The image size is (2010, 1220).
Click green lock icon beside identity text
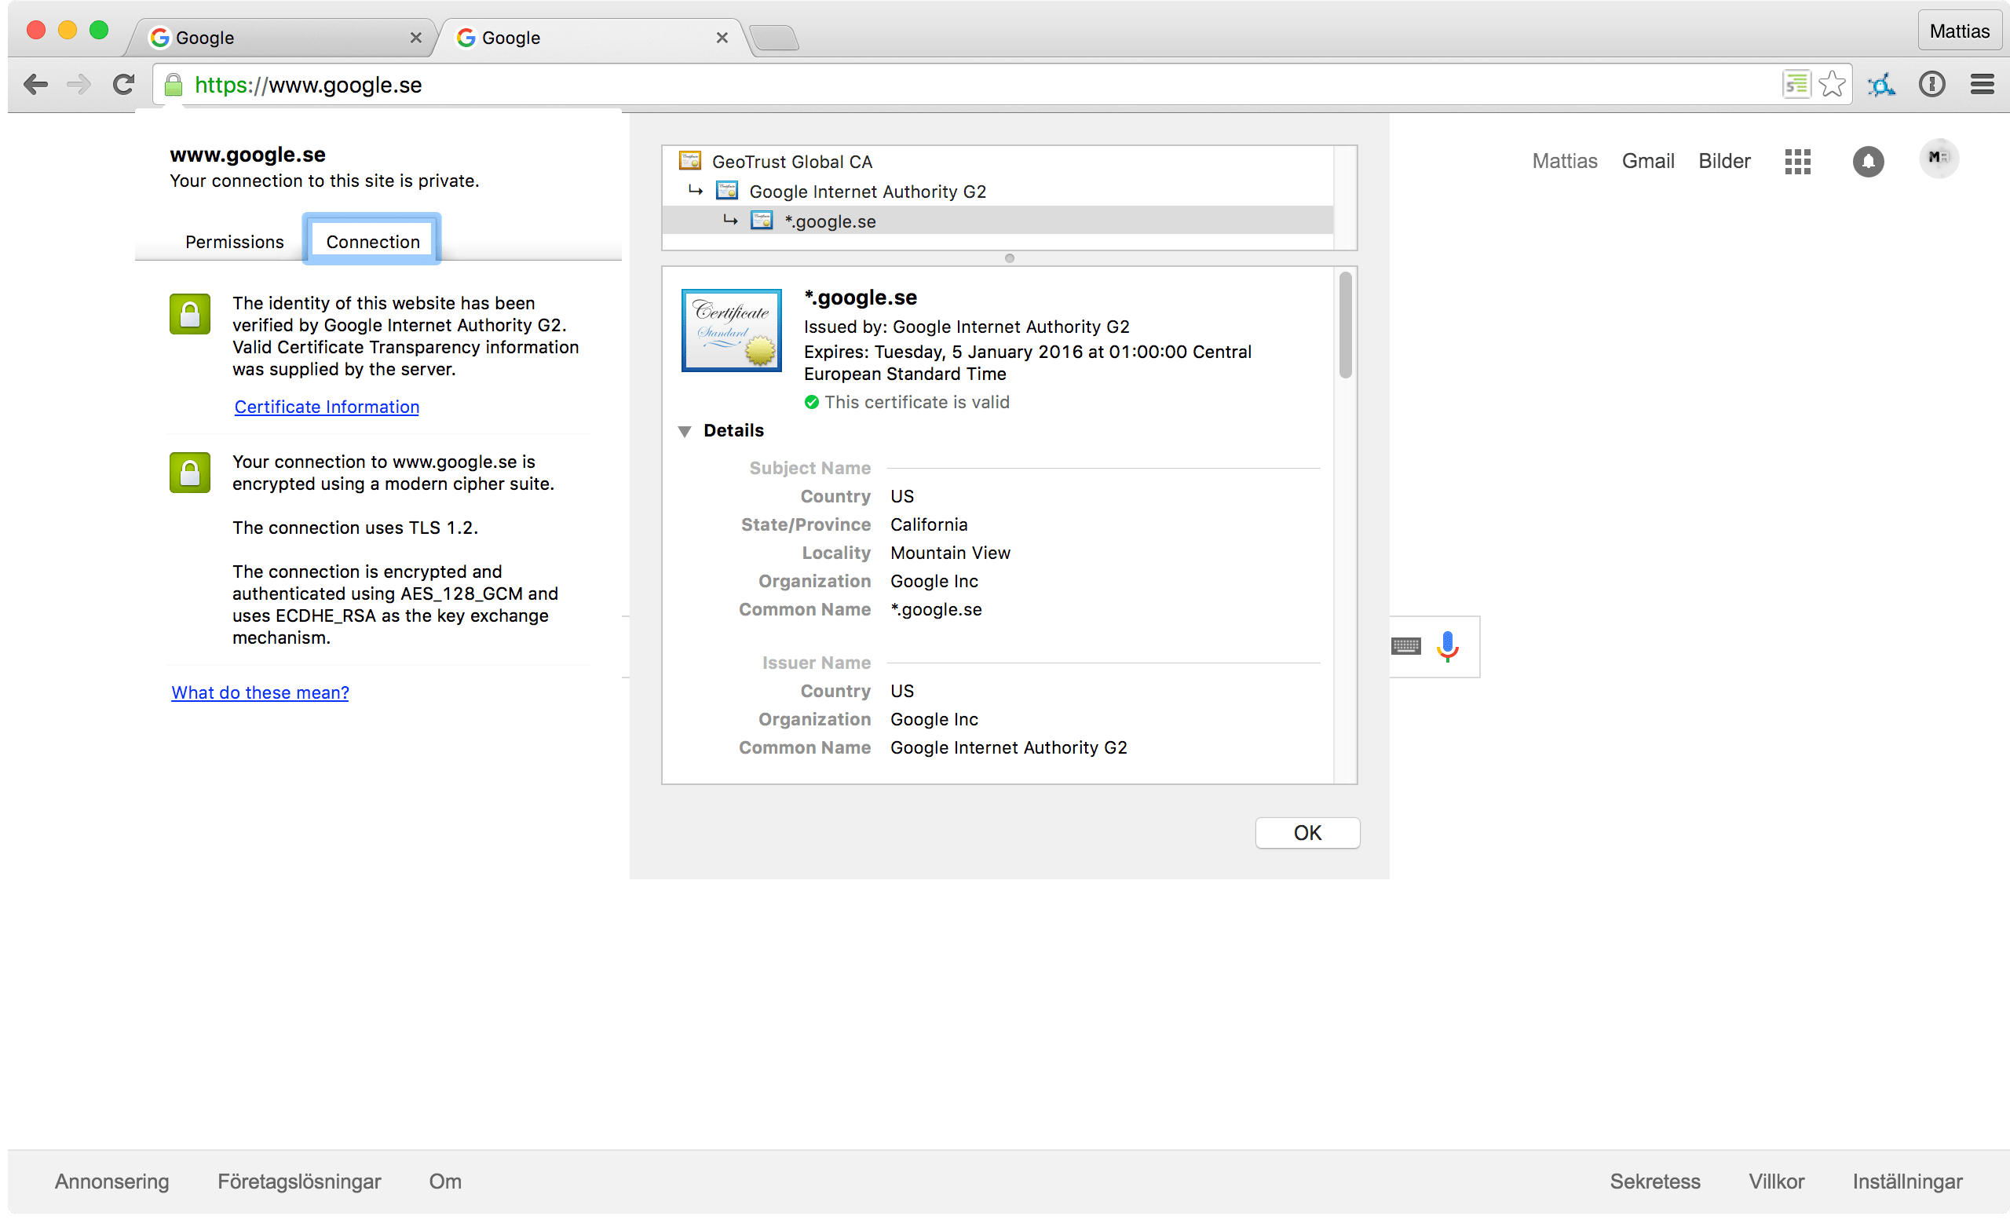[190, 314]
